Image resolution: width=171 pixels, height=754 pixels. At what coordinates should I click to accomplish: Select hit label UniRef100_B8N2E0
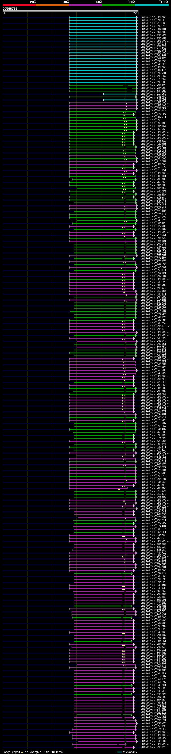coord(153,188)
